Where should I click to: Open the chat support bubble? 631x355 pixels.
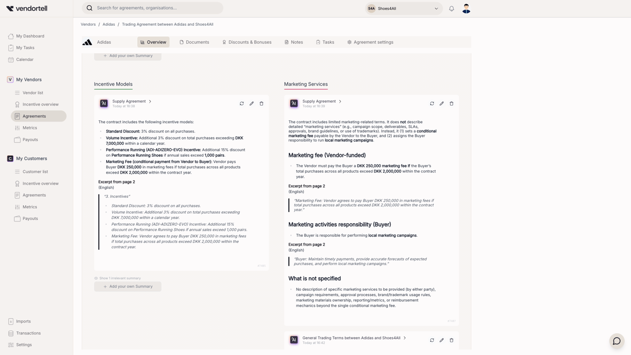click(x=616, y=341)
